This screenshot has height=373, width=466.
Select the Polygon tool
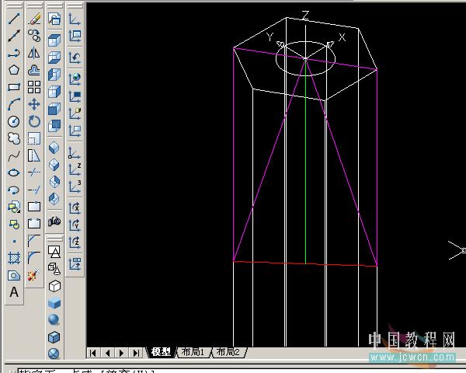click(x=14, y=70)
